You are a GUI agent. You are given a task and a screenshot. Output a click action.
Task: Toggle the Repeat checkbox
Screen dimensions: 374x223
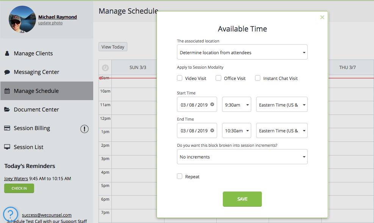[x=180, y=176]
